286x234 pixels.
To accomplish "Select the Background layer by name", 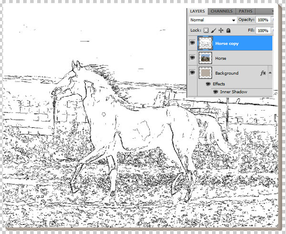I will tap(227, 73).
